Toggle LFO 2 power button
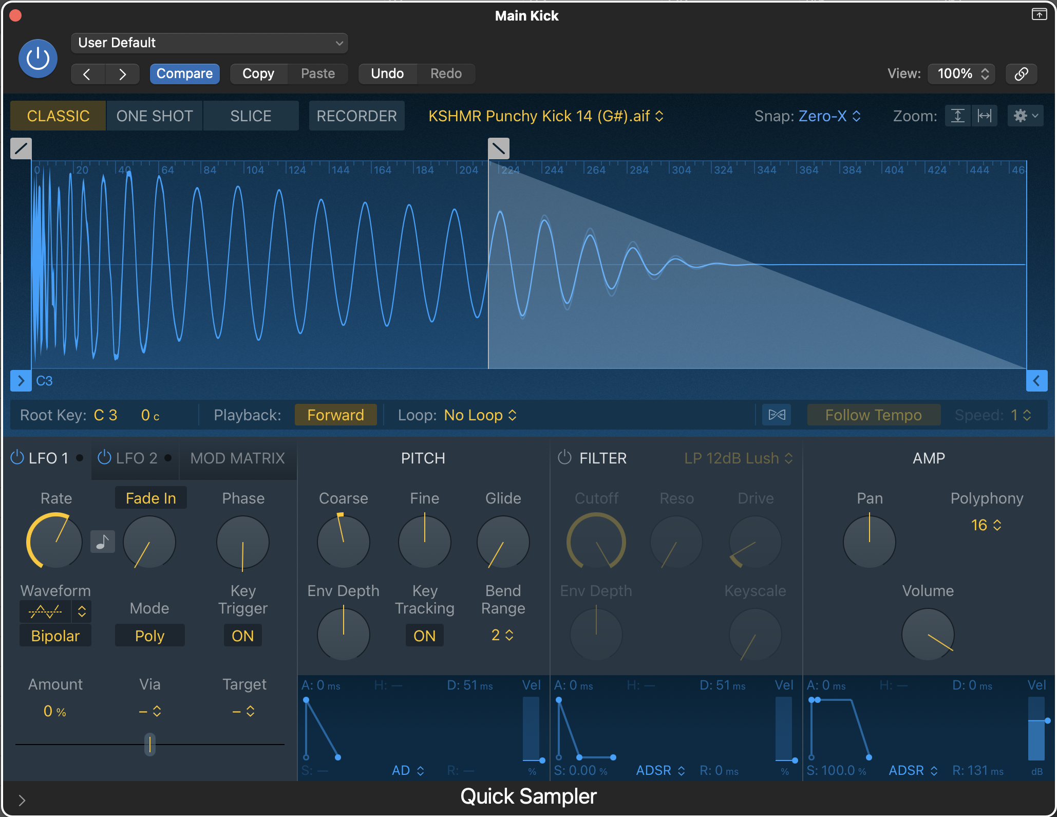1057x817 pixels. pos(104,457)
